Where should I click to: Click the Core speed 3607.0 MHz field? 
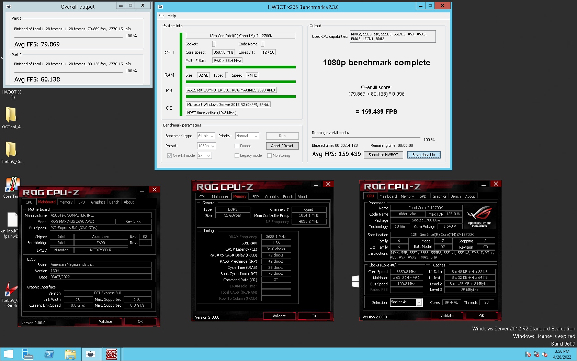tap(223, 52)
